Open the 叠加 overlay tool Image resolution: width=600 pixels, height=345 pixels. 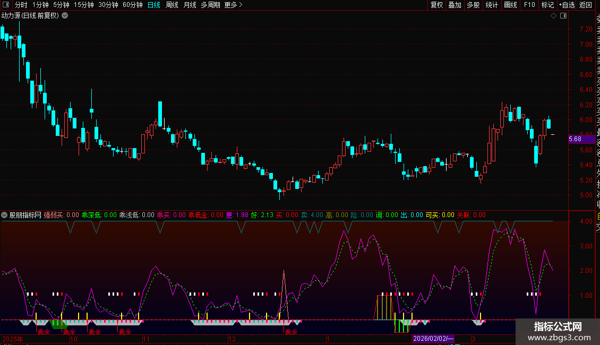coord(455,5)
